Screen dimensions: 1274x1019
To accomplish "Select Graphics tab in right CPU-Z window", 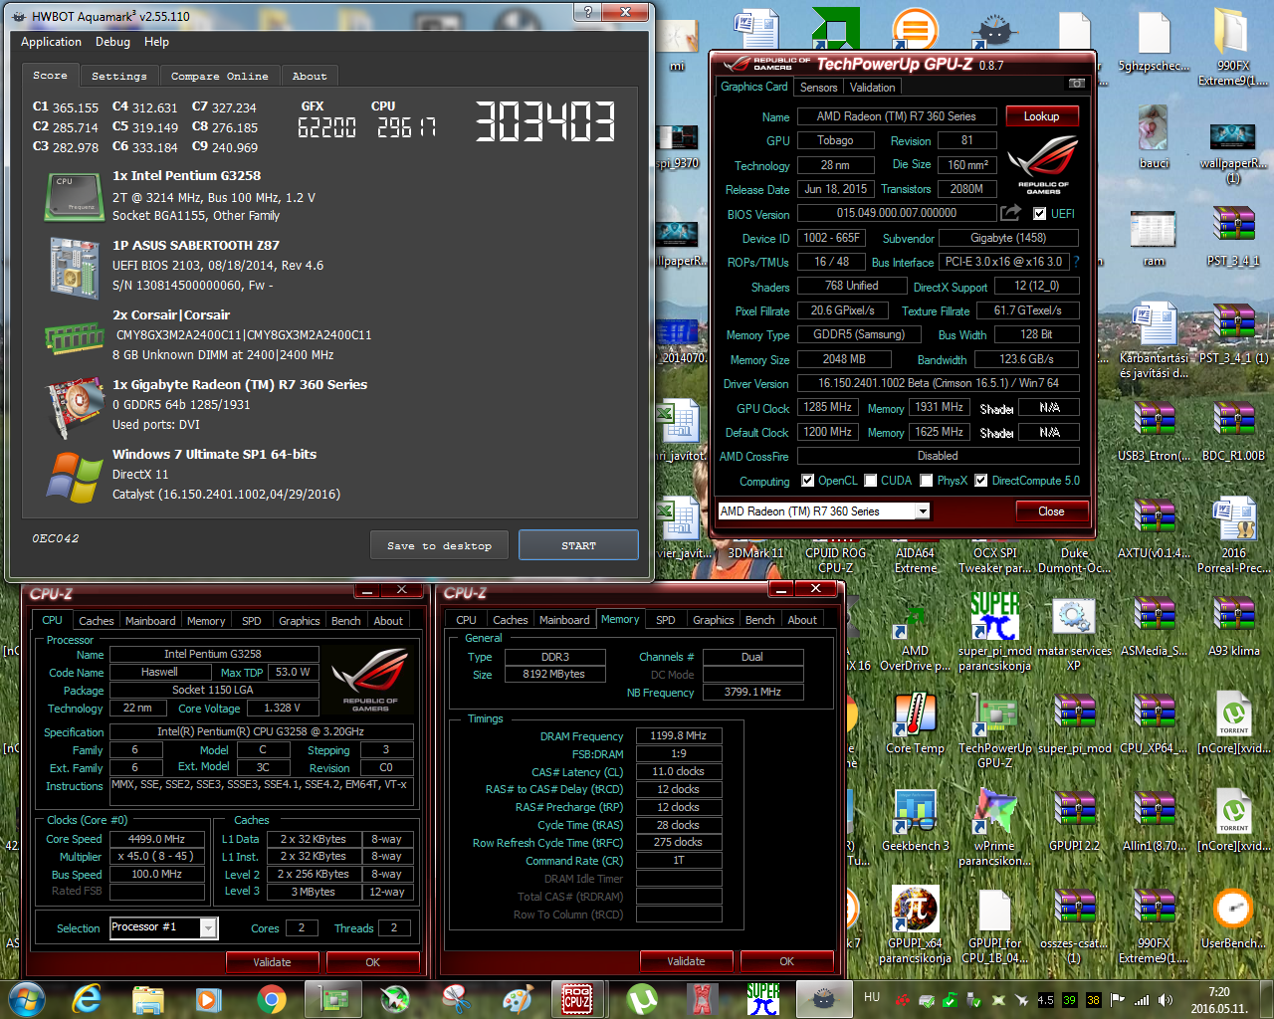I will [714, 620].
